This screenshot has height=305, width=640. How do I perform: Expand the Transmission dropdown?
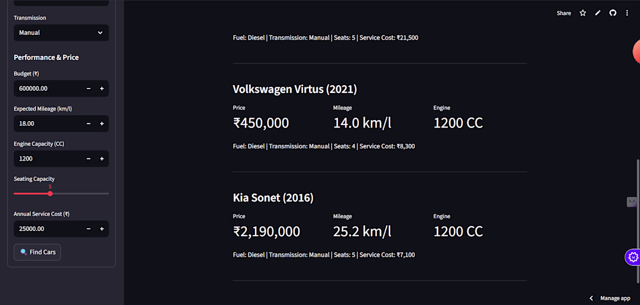(x=61, y=33)
